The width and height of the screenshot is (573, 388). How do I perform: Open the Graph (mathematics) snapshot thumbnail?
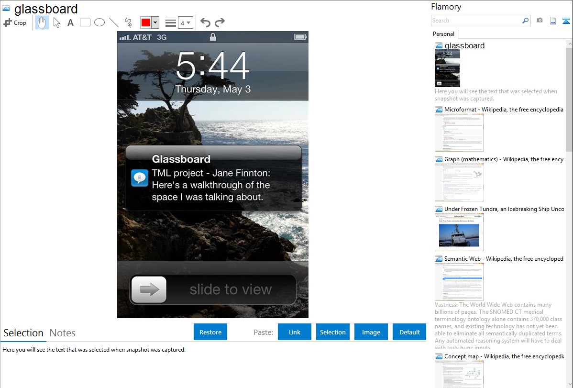(x=459, y=182)
